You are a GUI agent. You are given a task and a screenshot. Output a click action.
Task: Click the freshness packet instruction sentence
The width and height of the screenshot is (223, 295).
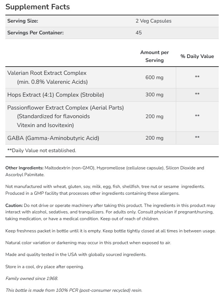[110, 231]
